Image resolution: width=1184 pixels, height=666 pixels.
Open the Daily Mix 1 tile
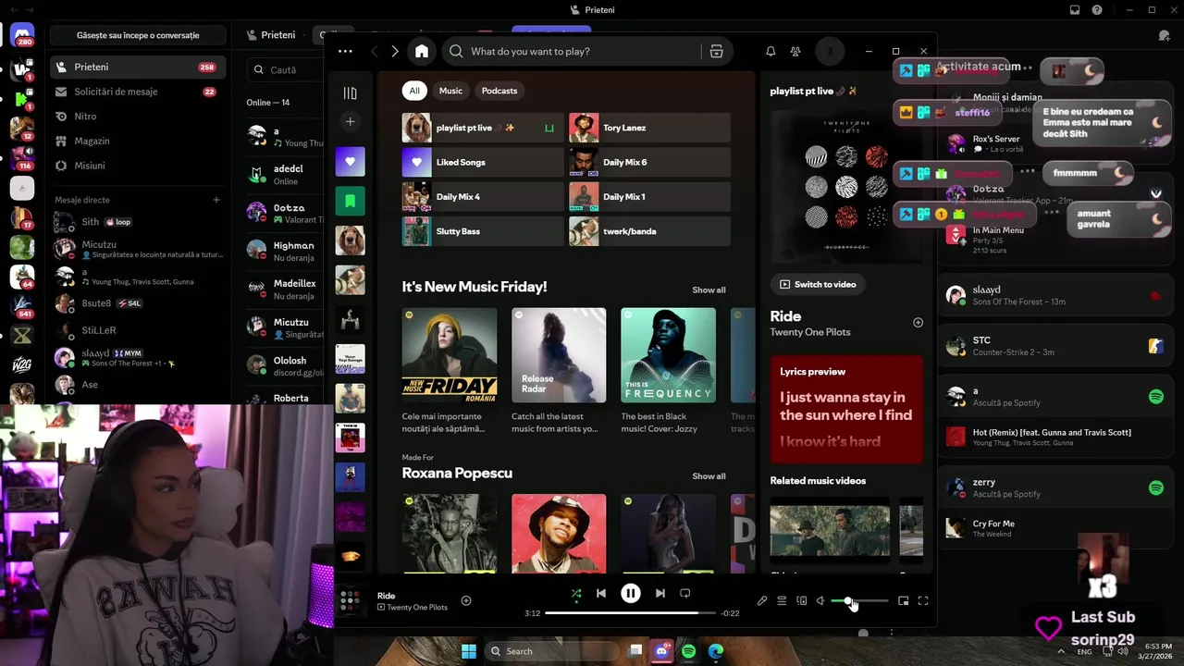pyautogui.click(x=649, y=196)
